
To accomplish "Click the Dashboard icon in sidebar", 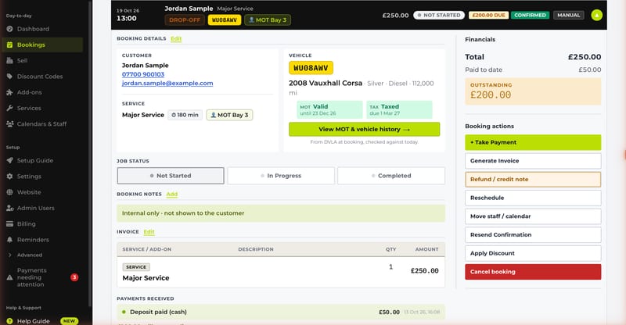I will tap(10, 29).
